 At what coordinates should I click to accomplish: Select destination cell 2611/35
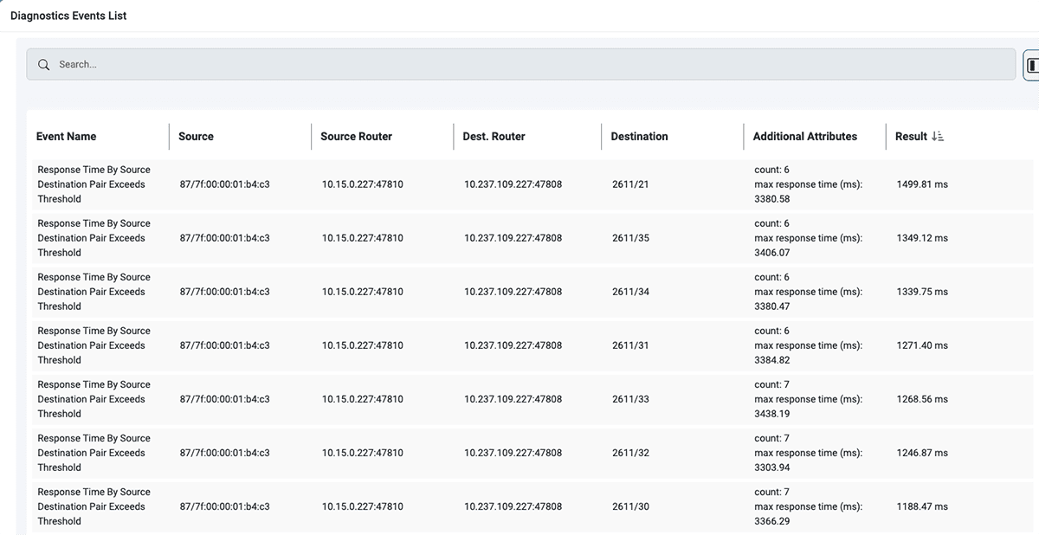click(630, 238)
